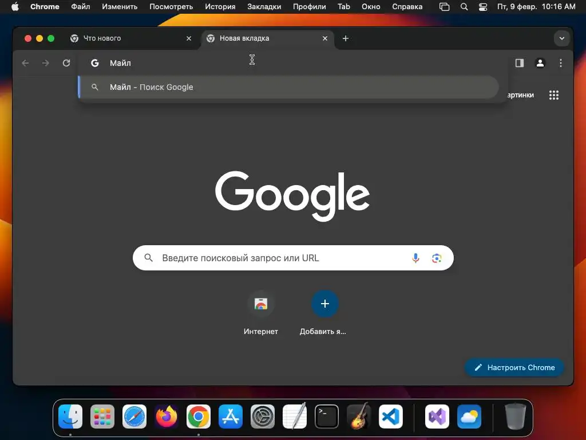Open the Справка menu

point(407,6)
